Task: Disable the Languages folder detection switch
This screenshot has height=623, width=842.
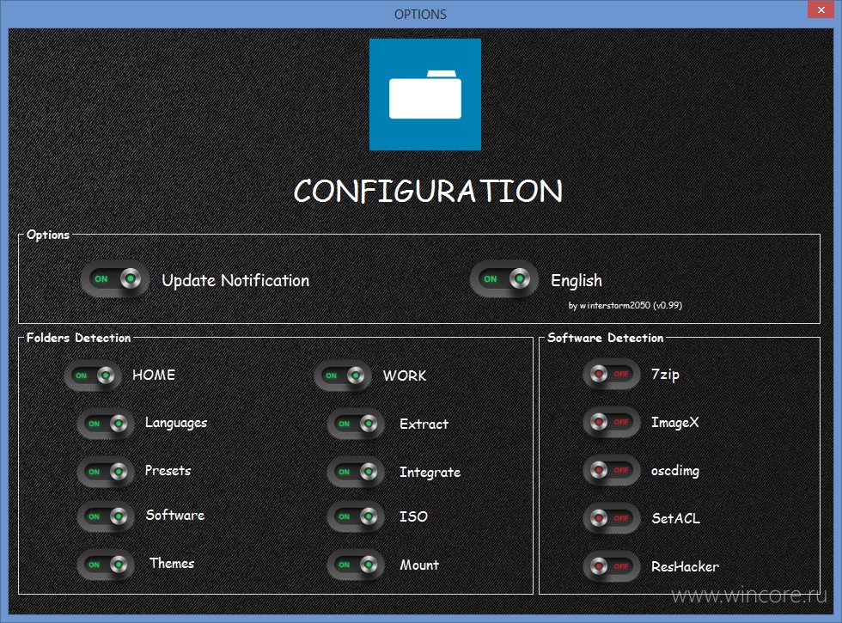Action: tap(105, 424)
